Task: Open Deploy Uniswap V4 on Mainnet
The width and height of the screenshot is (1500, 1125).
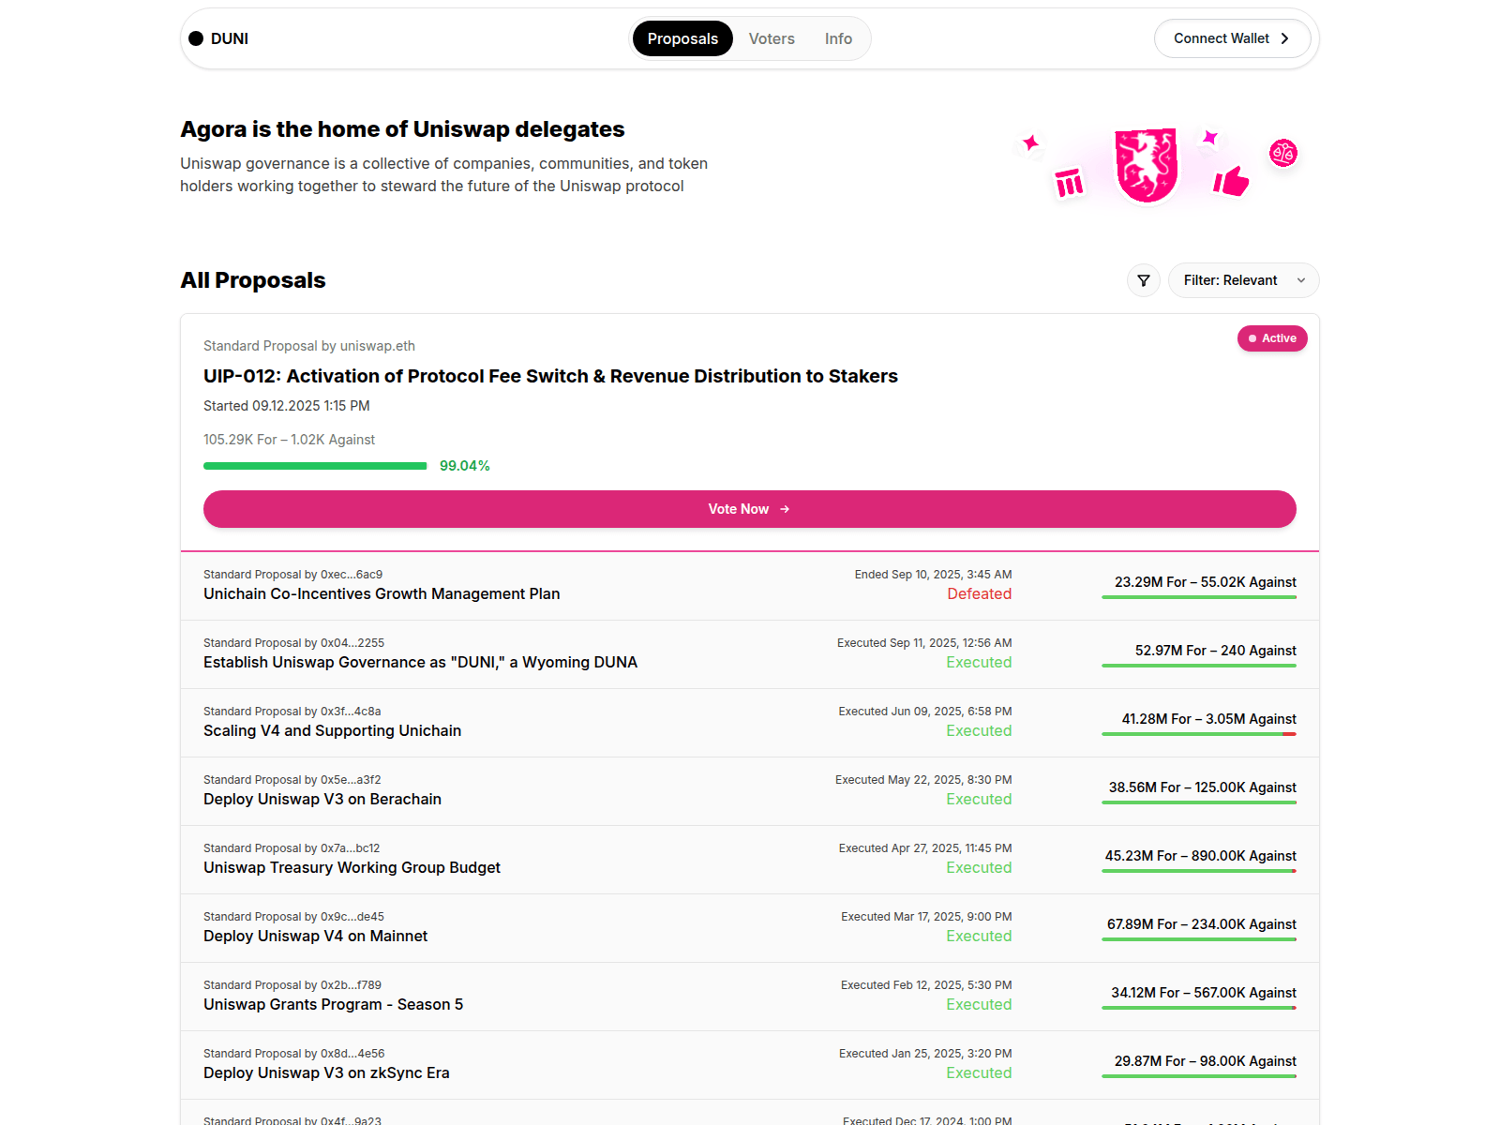Action: (x=315, y=937)
